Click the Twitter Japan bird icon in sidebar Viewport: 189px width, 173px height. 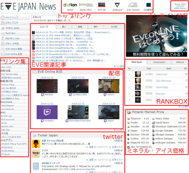click(3, 28)
